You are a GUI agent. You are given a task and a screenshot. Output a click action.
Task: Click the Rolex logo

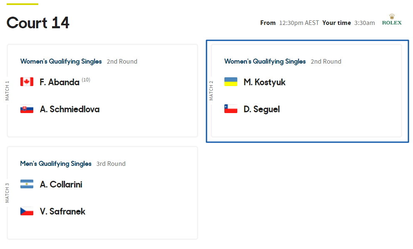coord(392,20)
